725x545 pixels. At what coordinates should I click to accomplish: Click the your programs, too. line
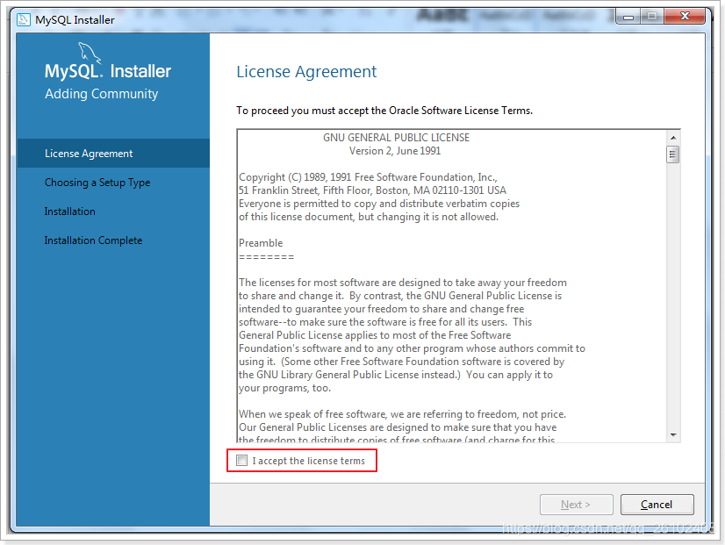point(284,388)
